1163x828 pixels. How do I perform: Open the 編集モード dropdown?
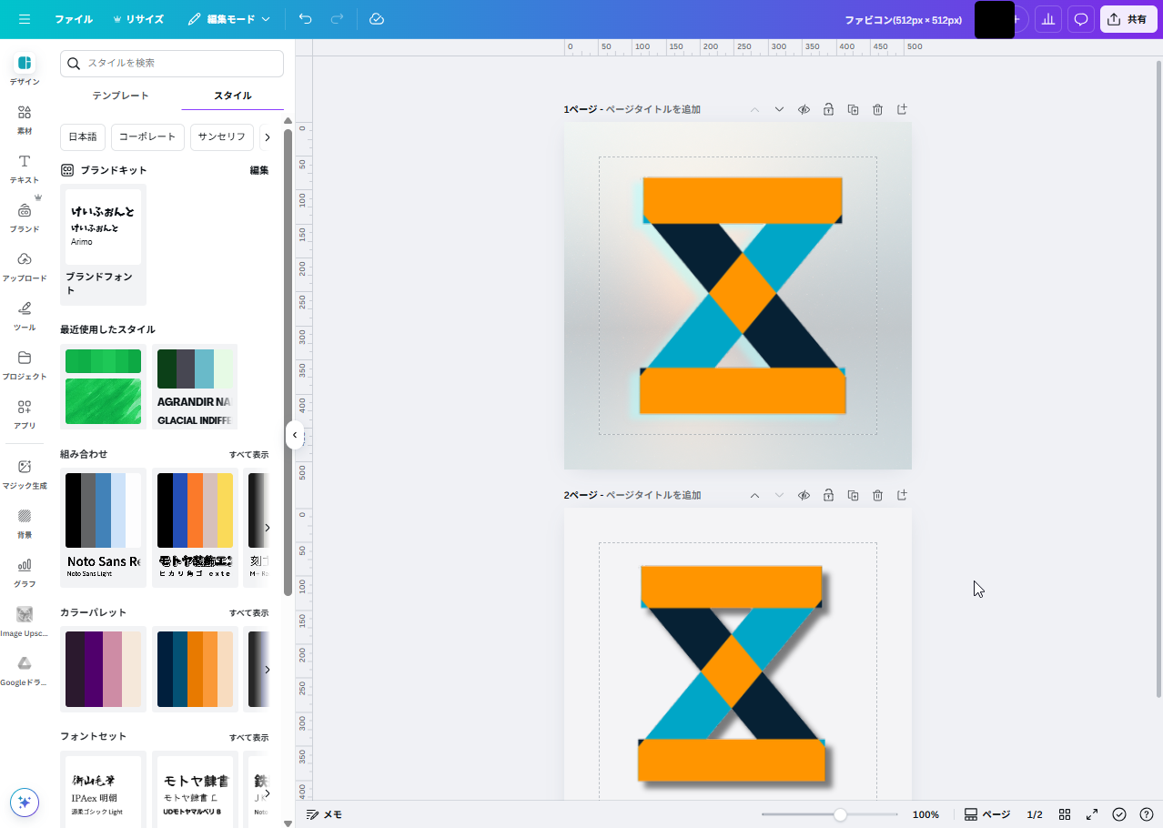pyautogui.click(x=229, y=19)
